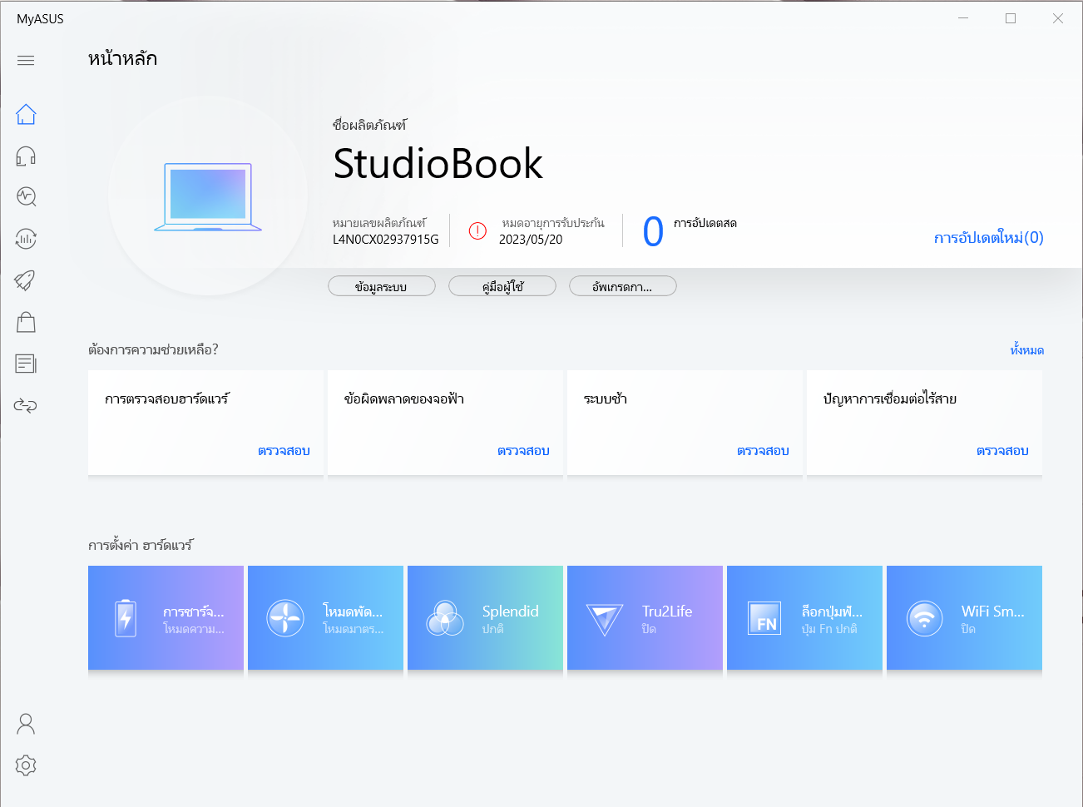Click the หน้าหลัก page title

click(122, 59)
